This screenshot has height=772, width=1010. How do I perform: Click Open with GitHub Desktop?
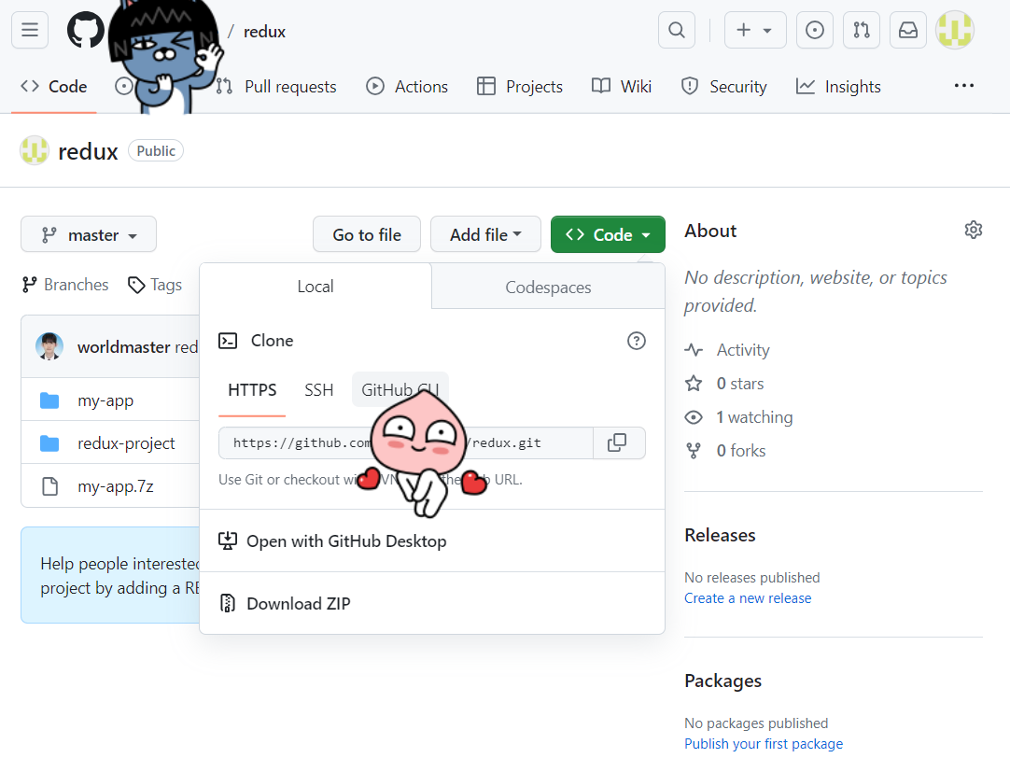point(432,541)
